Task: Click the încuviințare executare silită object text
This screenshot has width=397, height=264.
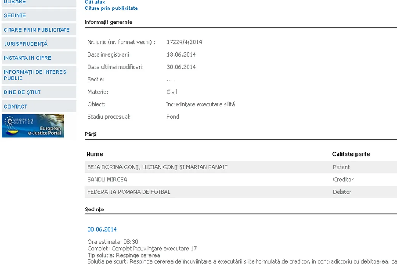Action: [200, 104]
